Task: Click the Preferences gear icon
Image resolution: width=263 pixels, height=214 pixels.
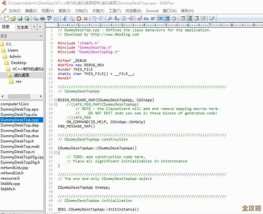Action: [x=174, y=19]
